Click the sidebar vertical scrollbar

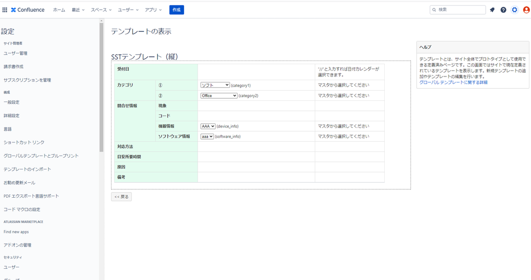pyautogui.click(x=101, y=87)
